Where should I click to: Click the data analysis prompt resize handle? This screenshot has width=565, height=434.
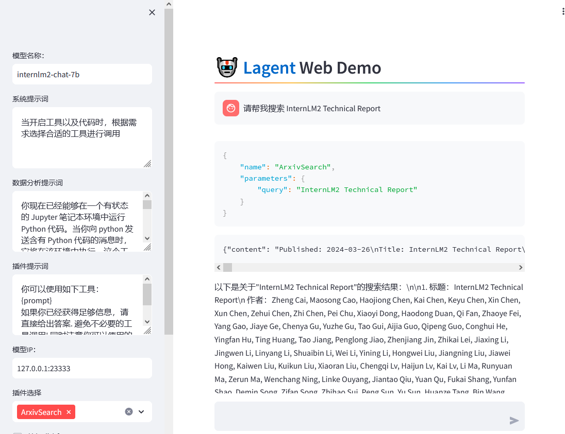tap(147, 247)
